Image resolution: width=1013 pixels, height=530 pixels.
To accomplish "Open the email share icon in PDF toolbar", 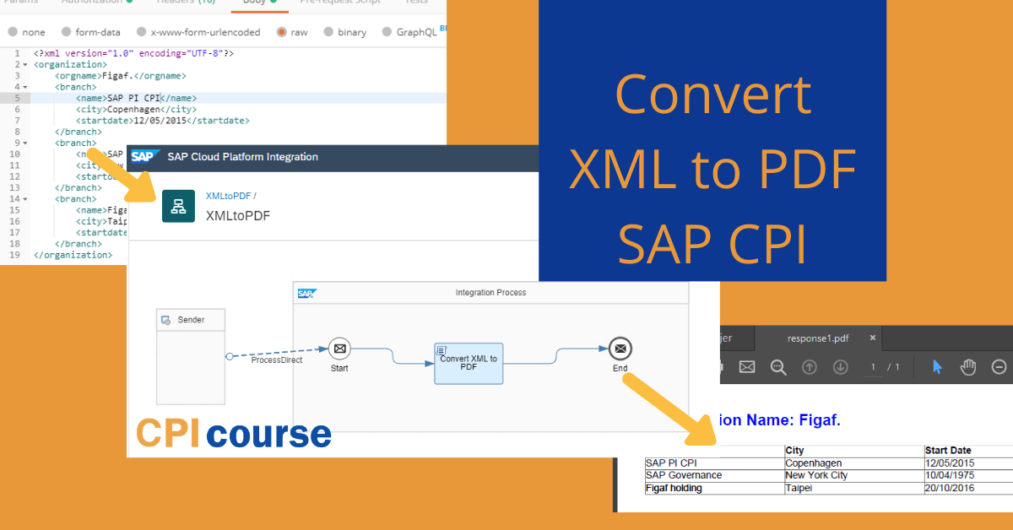I will 747,367.
